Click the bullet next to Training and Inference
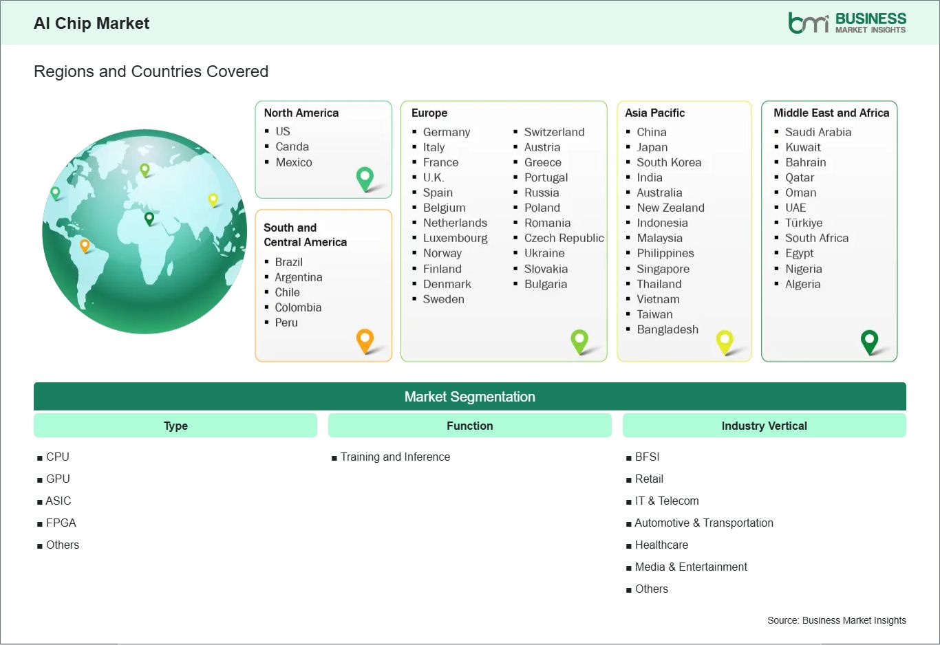This screenshot has height=645, width=940. (335, 457)
